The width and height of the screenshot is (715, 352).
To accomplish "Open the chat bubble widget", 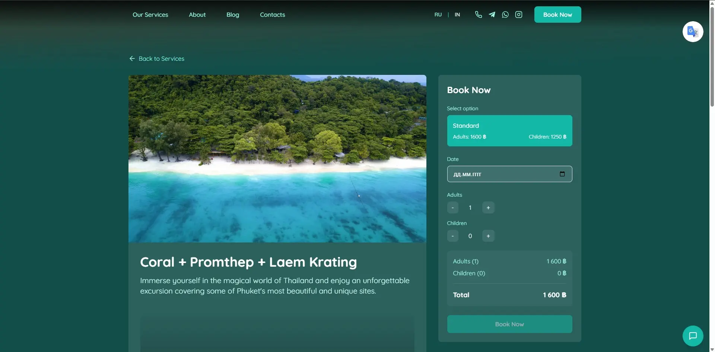I will tap(693, 336).
